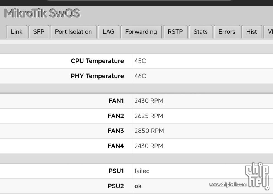Select the FAN1 2430 RPM reading
This screenshot has width=273, height=194.
pyautogui.click(x=149, y=101)
